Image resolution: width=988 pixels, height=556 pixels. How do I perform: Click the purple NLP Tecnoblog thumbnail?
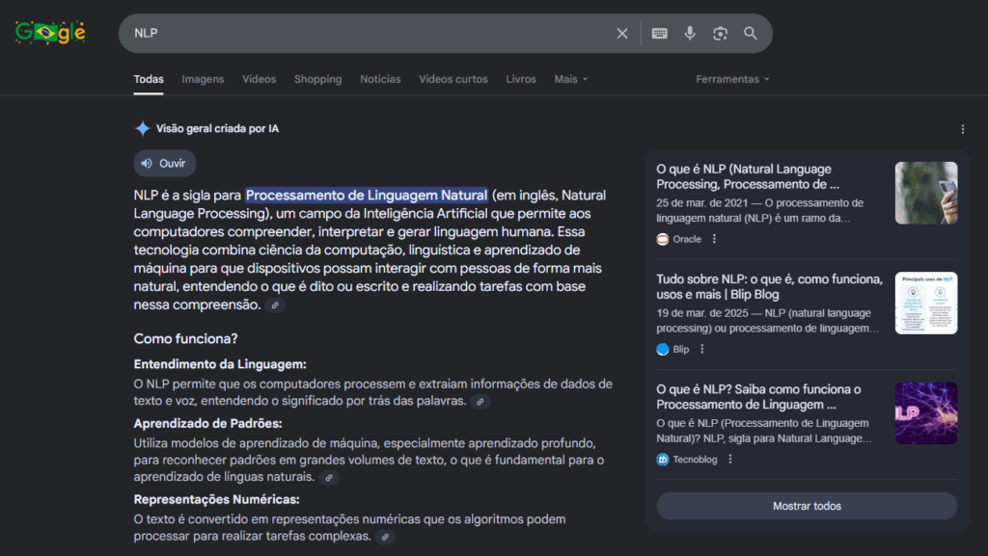(x=925, y=413)
